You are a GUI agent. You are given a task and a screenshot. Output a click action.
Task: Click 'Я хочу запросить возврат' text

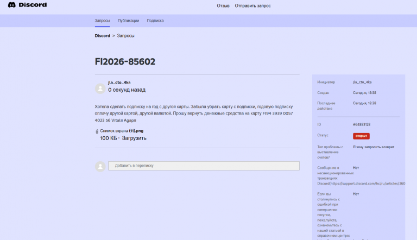tap(374, 147)
